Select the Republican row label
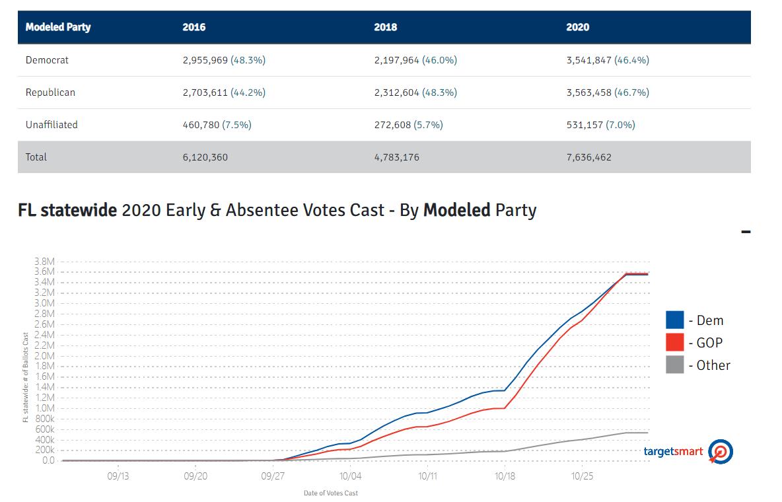The image size is (782, 502). point(50,92)
